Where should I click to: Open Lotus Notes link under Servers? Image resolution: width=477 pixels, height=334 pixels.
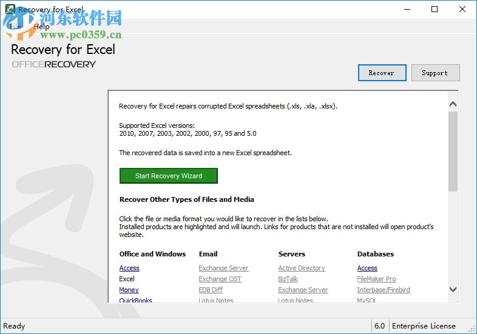(296, 300)
